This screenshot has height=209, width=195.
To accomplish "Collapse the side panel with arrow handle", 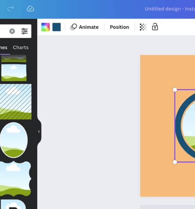I will 39,132.
